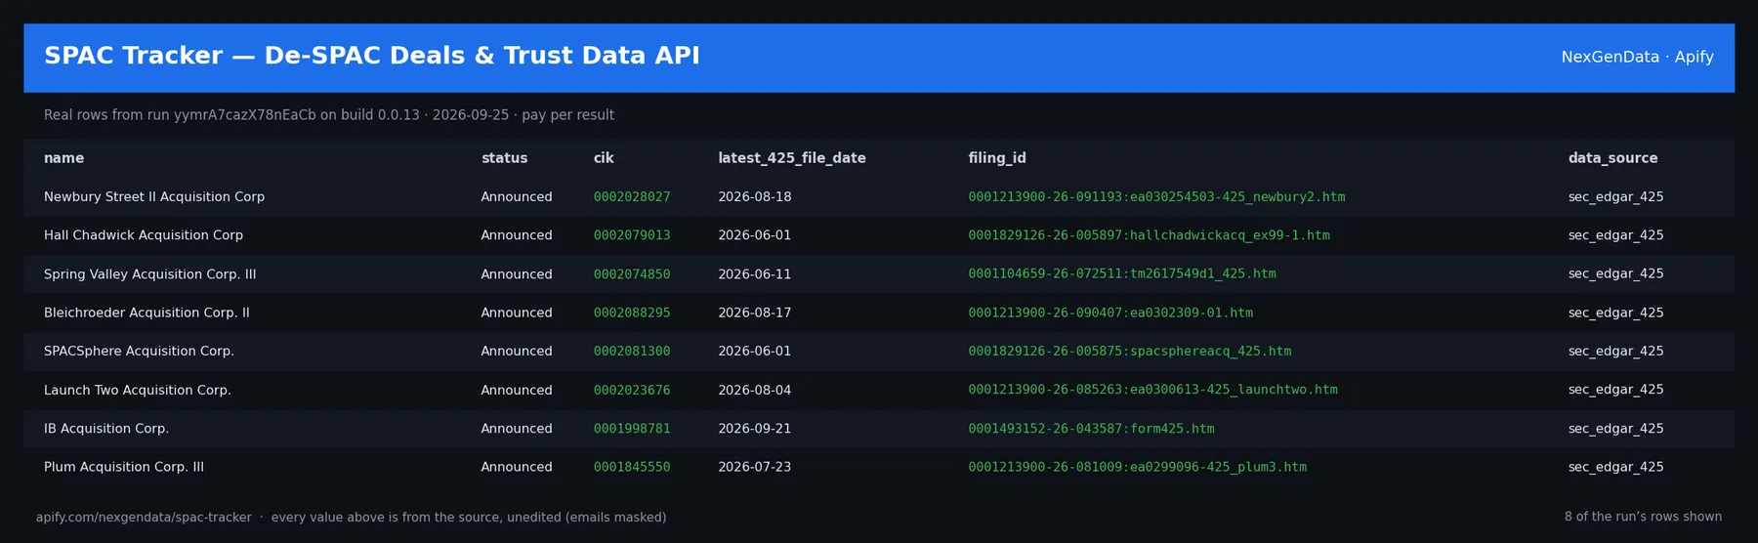Click sec_edgar_425 in IB Acquisition row

click(x=1615, y=429)
